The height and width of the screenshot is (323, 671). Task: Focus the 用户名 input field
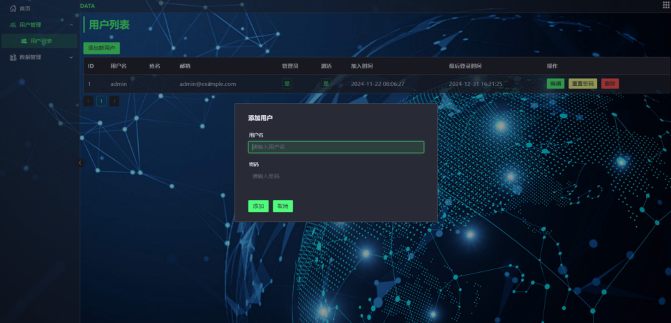coord(336,147)
